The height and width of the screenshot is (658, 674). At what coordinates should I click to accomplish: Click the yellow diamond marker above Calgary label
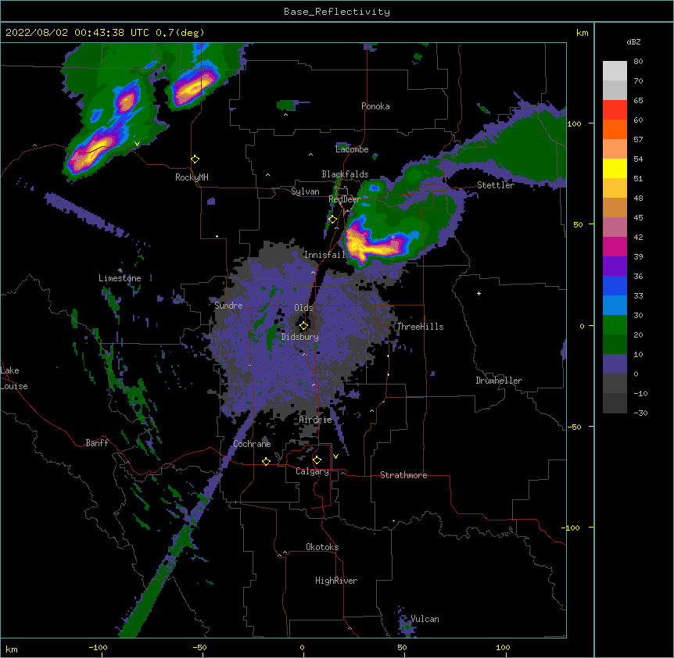tap(317, 460)
